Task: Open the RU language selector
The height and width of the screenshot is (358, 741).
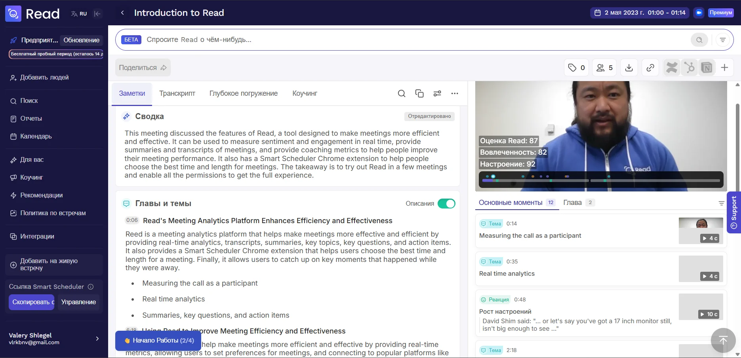Action: tap(79, 13)
